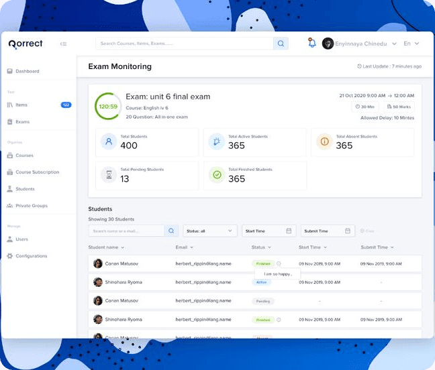Click the Total Finished Students checkmark icon
This screenshot has width=435, height=370.
(217, 175)
